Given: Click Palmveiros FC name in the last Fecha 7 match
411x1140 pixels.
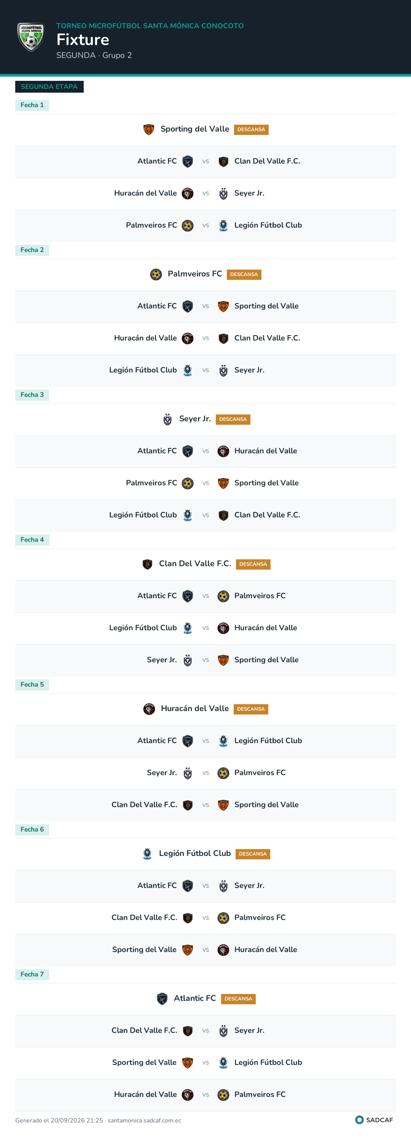Looking at the screenshot, I should coord(260,1094).
